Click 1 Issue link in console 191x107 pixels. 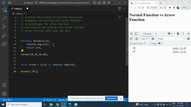(x=156, y=44)
